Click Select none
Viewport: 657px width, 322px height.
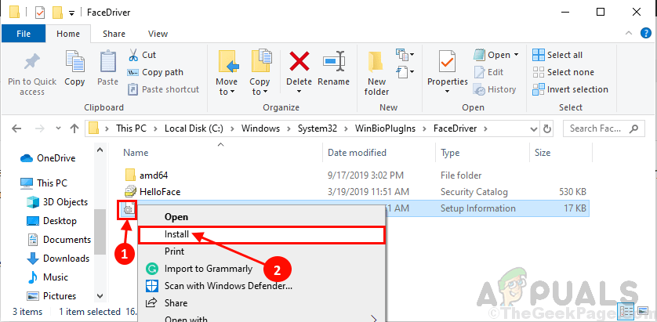564,72
